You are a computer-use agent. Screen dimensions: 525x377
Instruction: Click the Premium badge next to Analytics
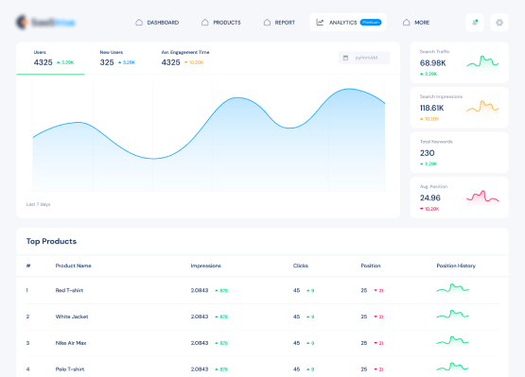371,23
